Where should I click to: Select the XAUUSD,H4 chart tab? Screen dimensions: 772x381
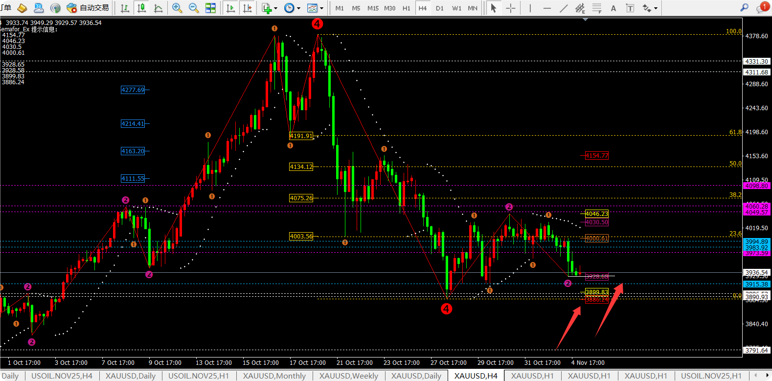[x=476, y=376]
